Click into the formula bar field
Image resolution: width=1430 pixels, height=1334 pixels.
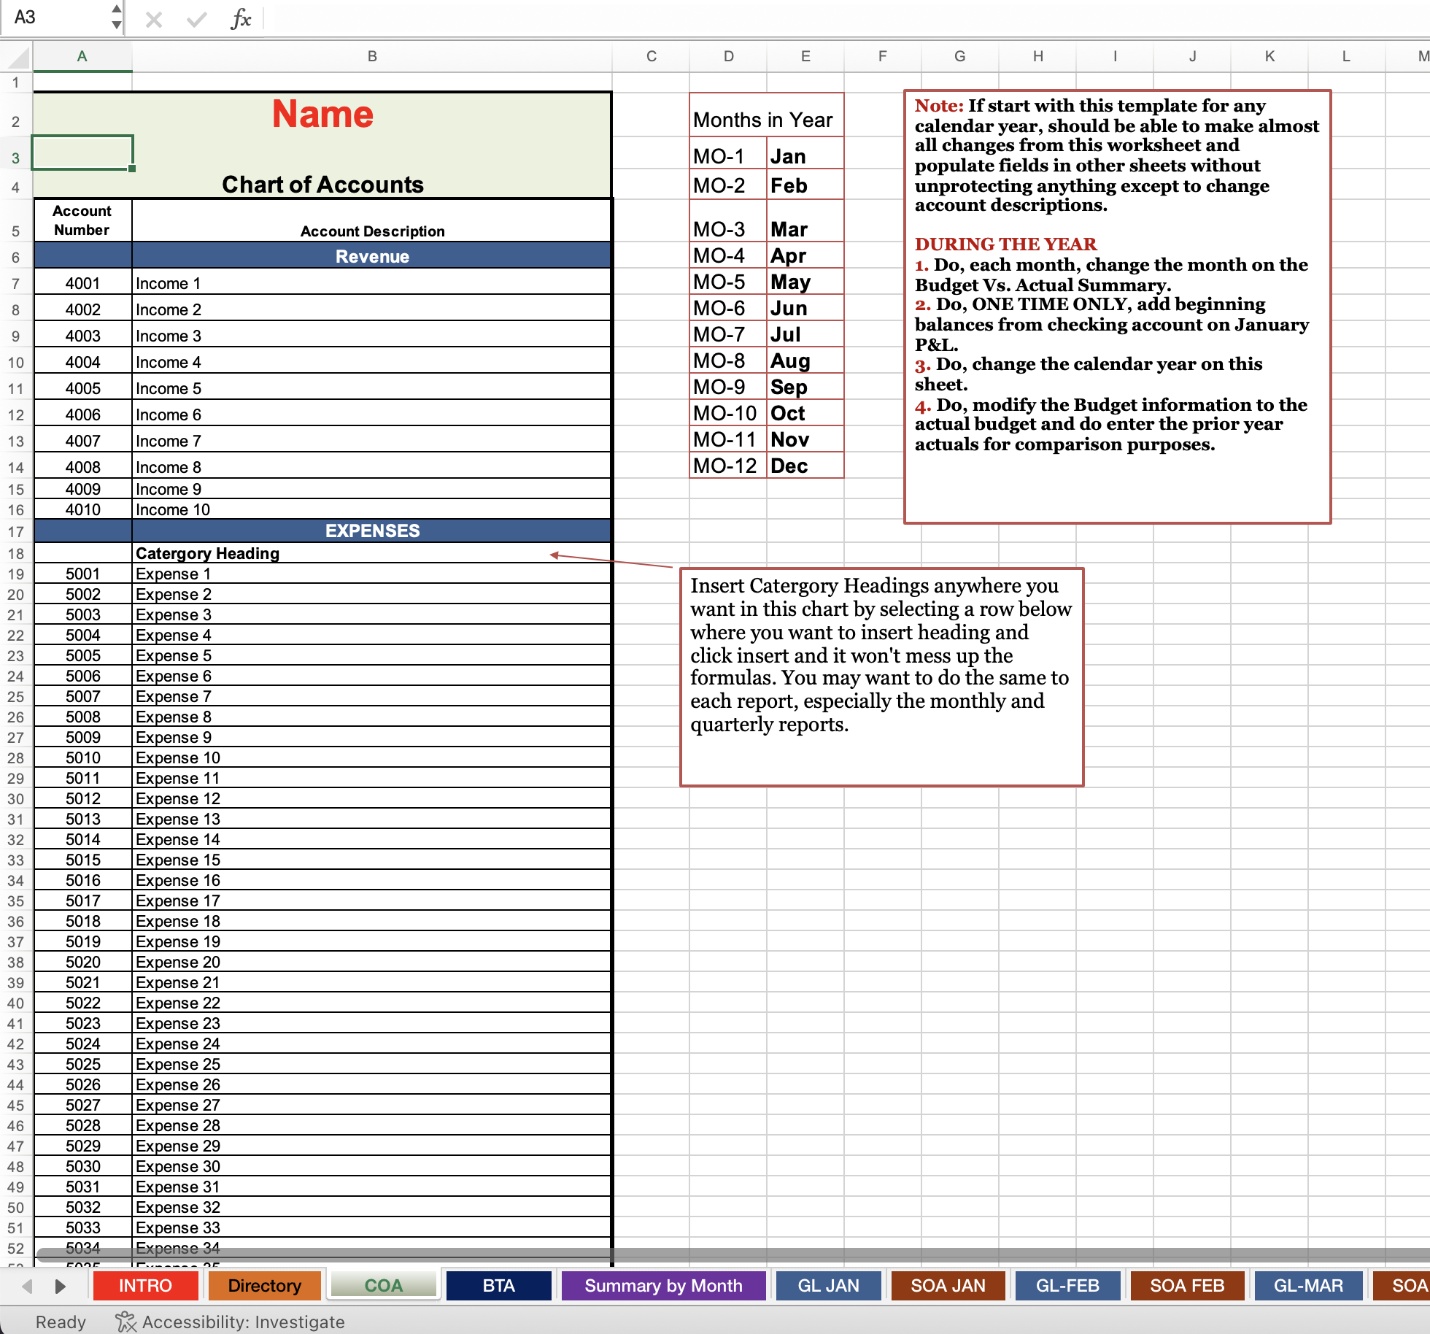click(x=846, y=18)
